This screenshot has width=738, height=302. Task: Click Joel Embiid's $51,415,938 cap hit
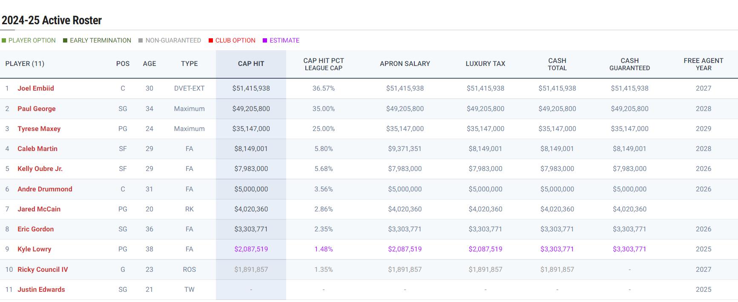pos(251,88)
